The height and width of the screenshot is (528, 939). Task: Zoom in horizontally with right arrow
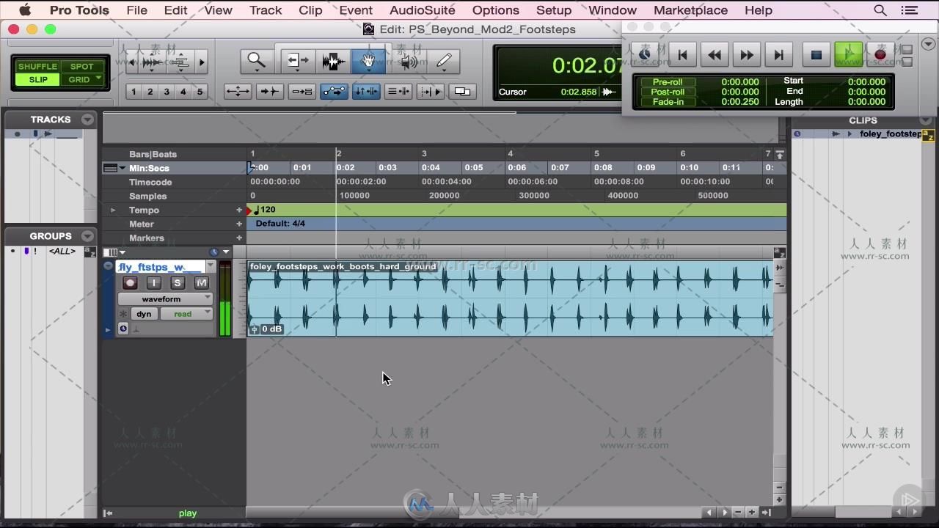pyautogui.click(x=202, y=62)
